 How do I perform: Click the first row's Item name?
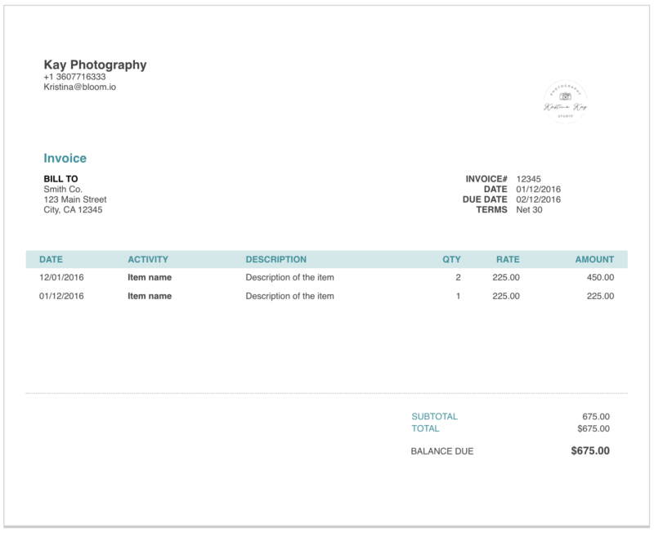pyautogui.click(x=150, y=277)
